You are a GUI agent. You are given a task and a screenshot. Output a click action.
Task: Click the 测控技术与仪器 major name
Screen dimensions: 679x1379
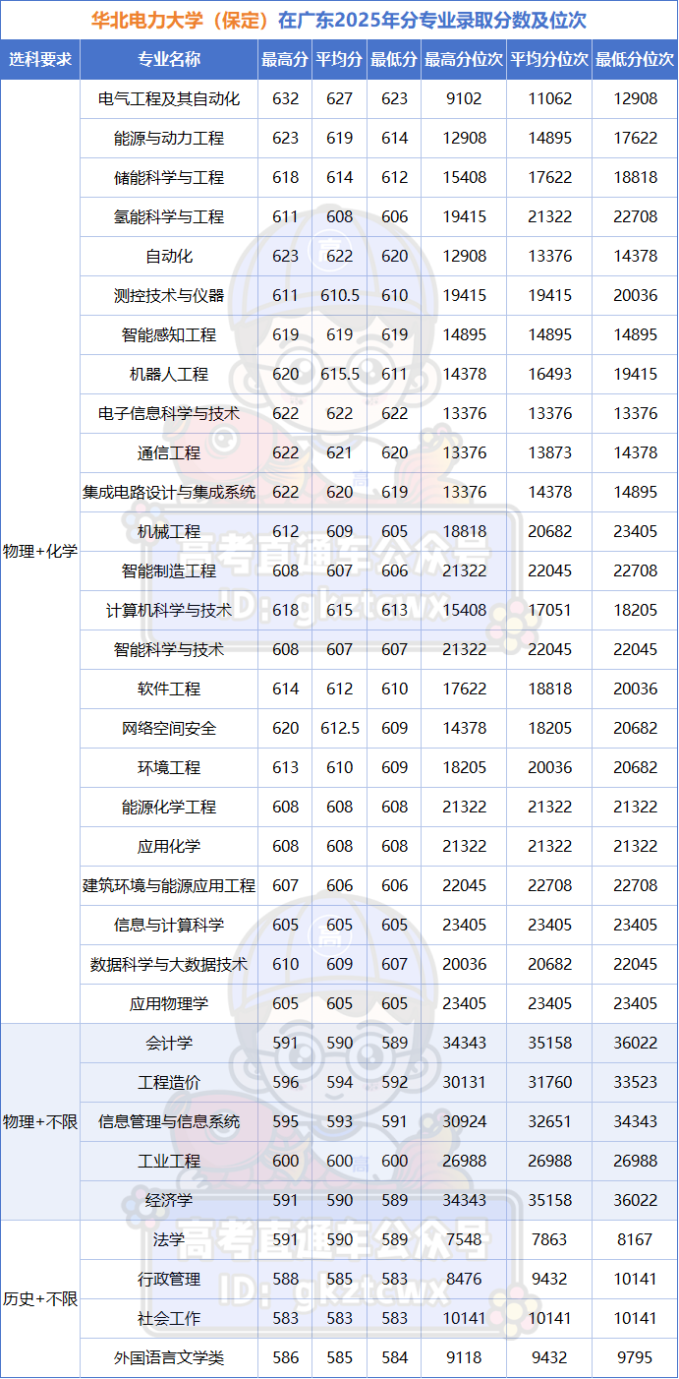coord(169,295)
